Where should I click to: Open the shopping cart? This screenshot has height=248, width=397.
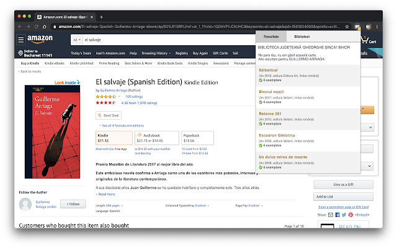click(x=368, y=40)
